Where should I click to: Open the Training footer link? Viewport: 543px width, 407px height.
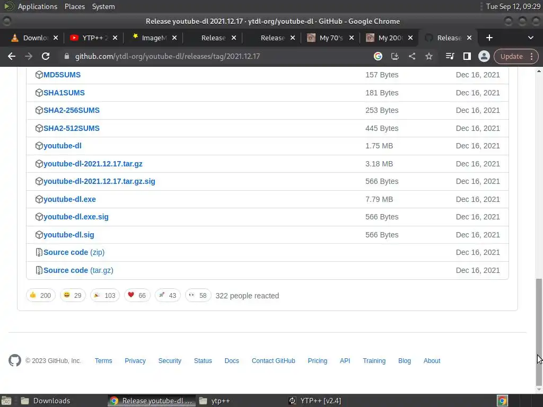pos(374,360)
